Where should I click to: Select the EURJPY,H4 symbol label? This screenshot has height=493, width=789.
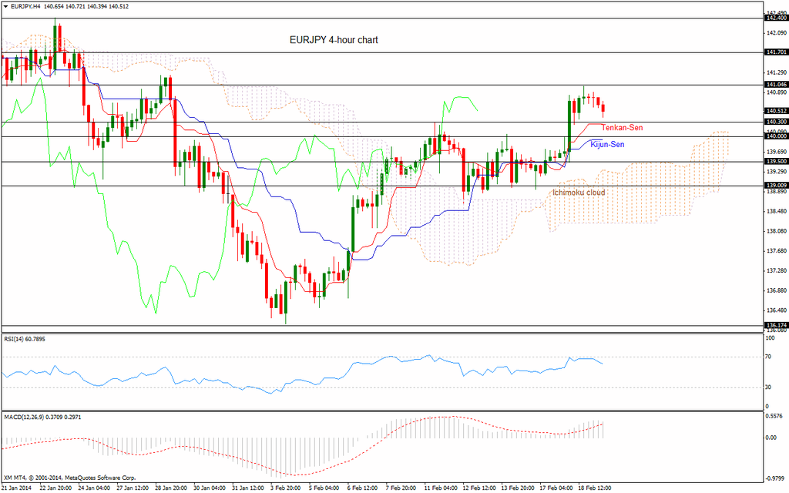pyautogui.click(x=25, y=6)
